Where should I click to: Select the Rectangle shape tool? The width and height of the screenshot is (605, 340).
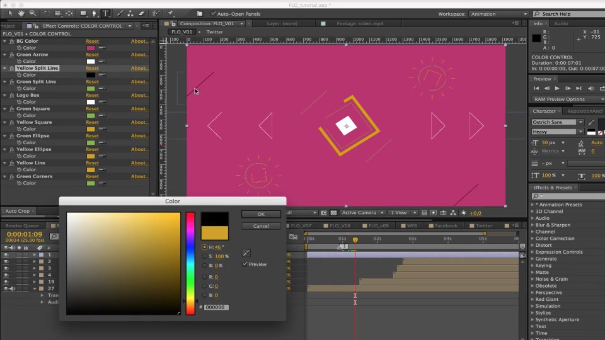click(x=83, y=13)
